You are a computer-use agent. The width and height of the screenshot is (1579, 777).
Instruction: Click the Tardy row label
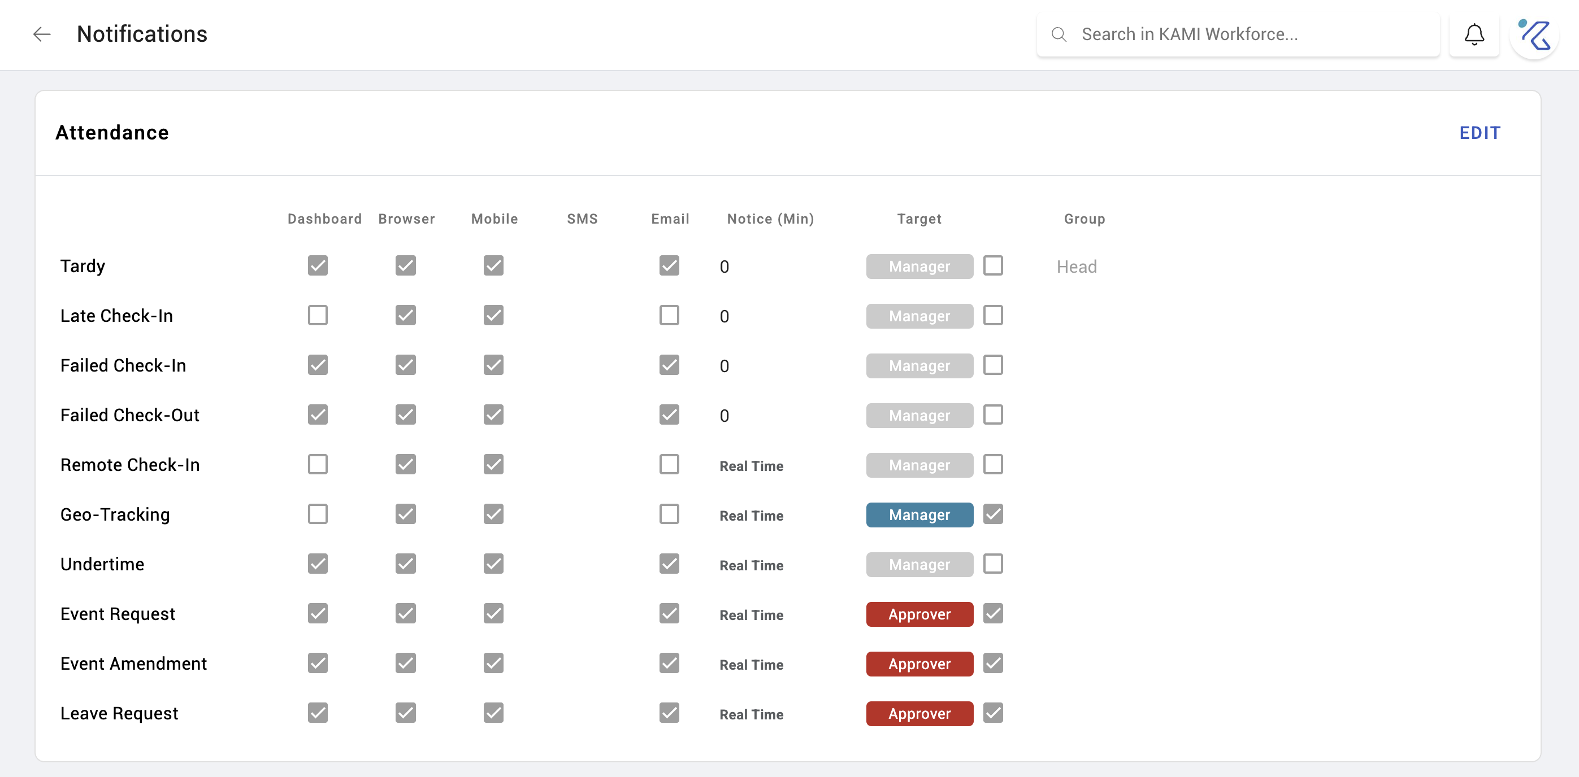[83, 267]
